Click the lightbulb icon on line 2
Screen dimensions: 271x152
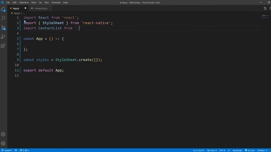point(25,22)
